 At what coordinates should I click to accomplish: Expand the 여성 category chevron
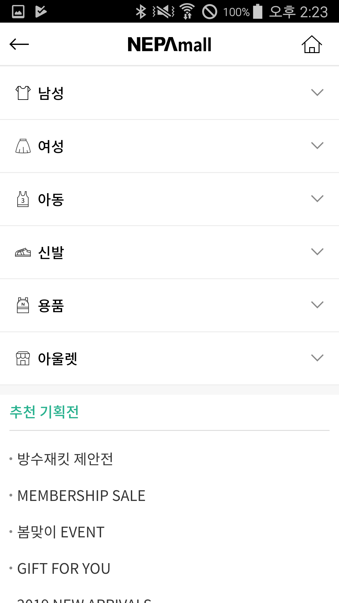[317, 146]
